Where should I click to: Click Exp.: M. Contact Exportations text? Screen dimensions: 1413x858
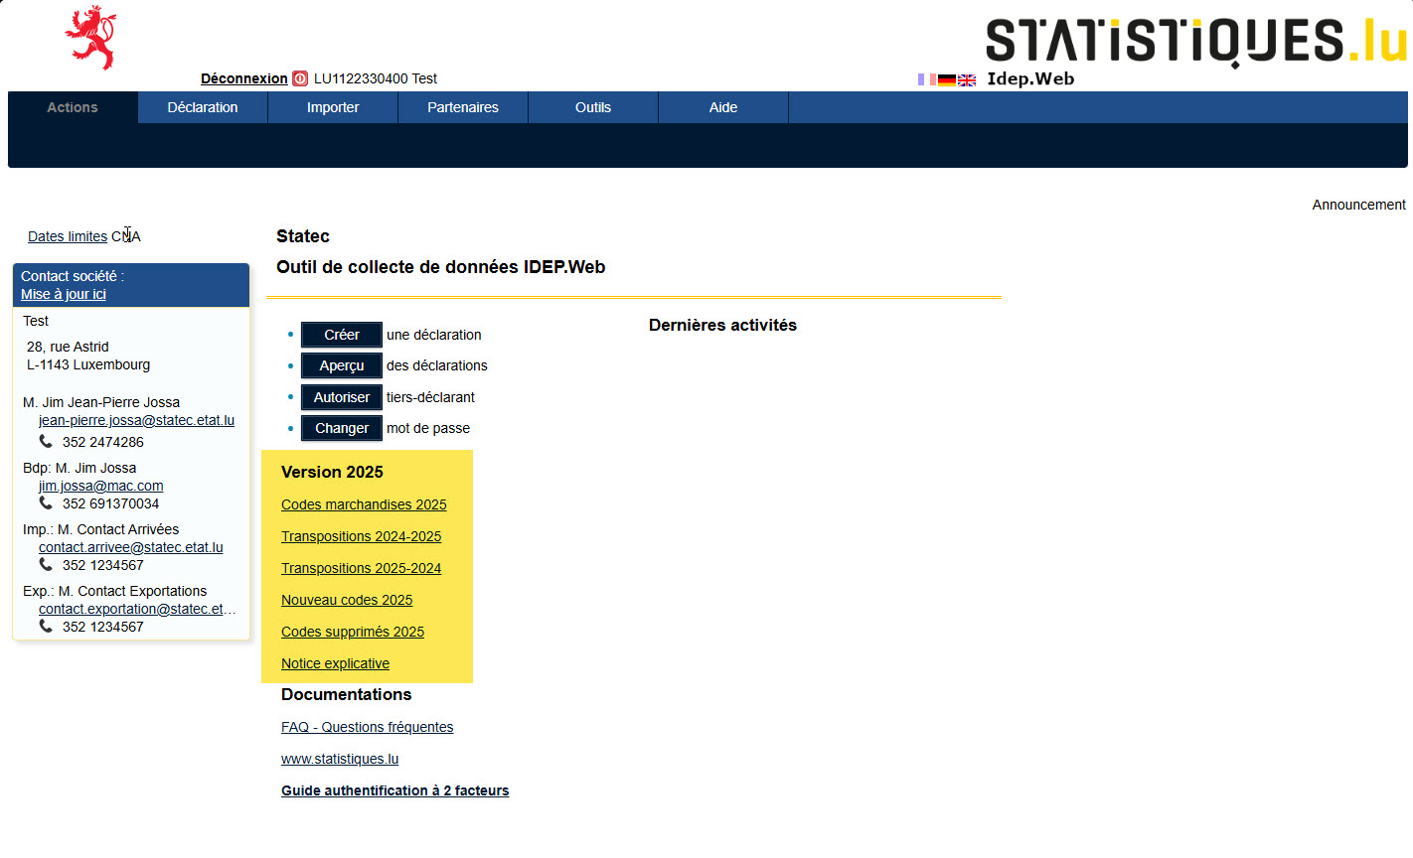pos(115,591)
